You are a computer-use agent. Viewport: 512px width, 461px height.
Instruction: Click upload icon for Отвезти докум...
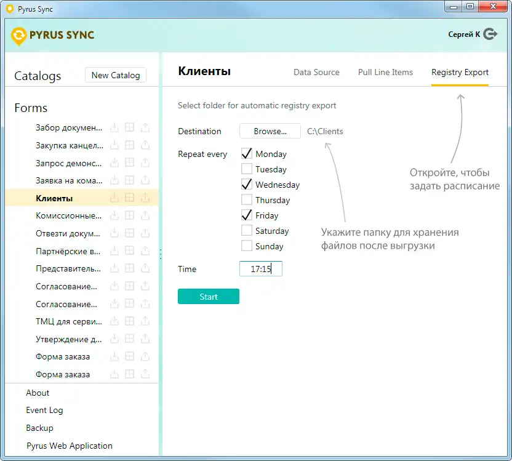(x=145, y=233)
